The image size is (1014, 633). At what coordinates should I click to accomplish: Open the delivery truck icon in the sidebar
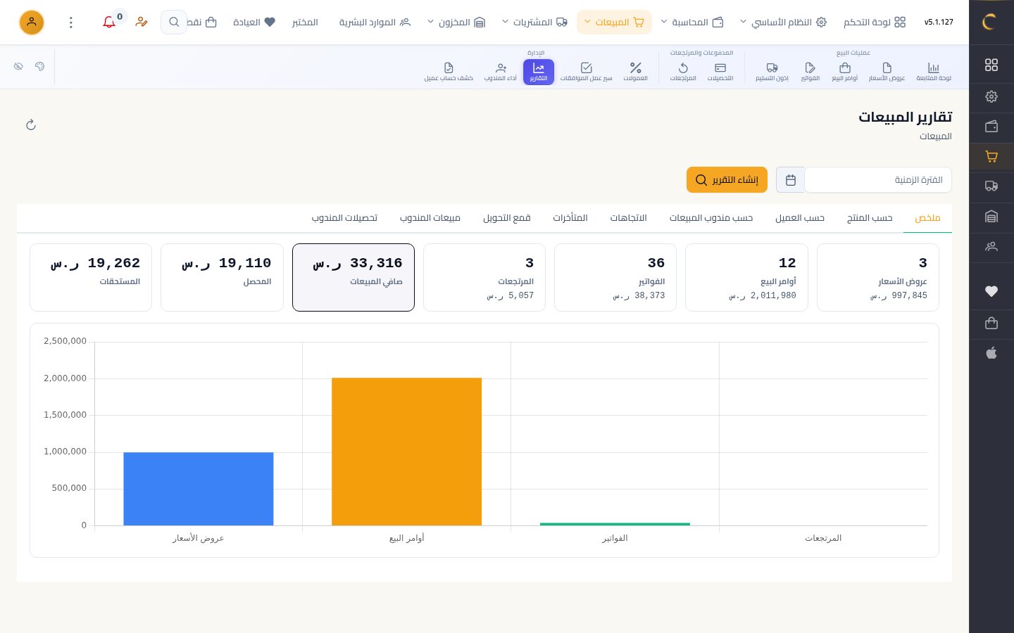(x=991, y=186)
